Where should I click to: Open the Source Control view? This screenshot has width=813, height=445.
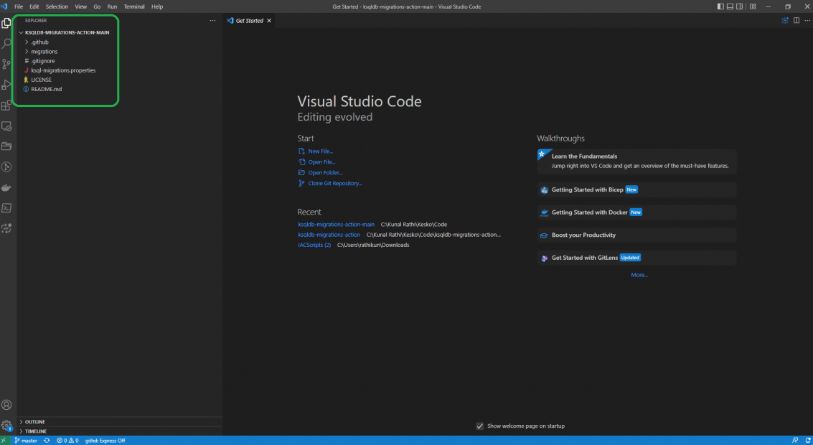pyautogui.click(x=7, y=64)
